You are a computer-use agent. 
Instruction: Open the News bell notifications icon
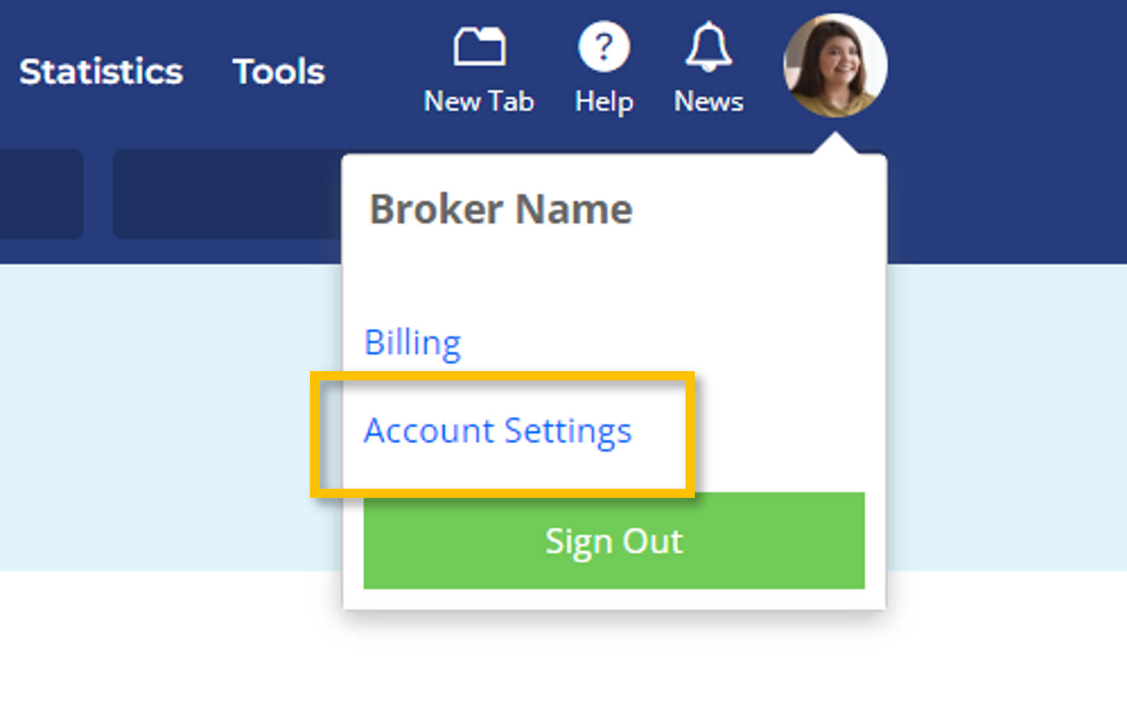pyautogui.click(x=709, y=47)
